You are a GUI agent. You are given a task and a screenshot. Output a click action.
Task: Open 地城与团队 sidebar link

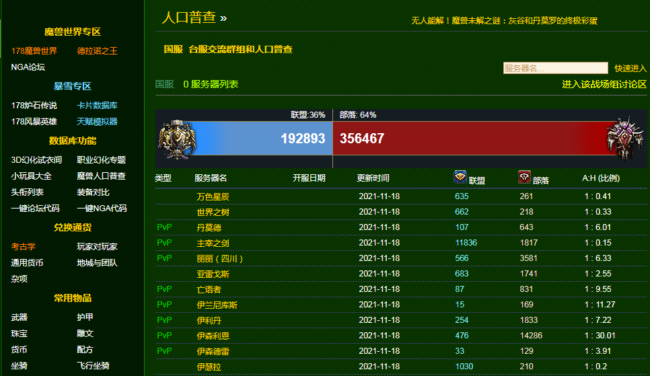(x=97, y=263)
